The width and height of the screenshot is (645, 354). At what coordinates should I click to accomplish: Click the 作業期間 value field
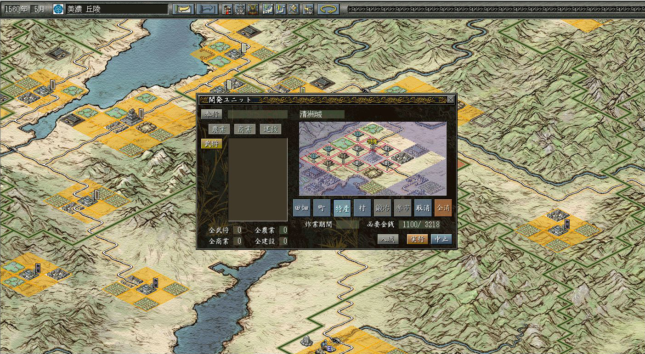[348, 225]
